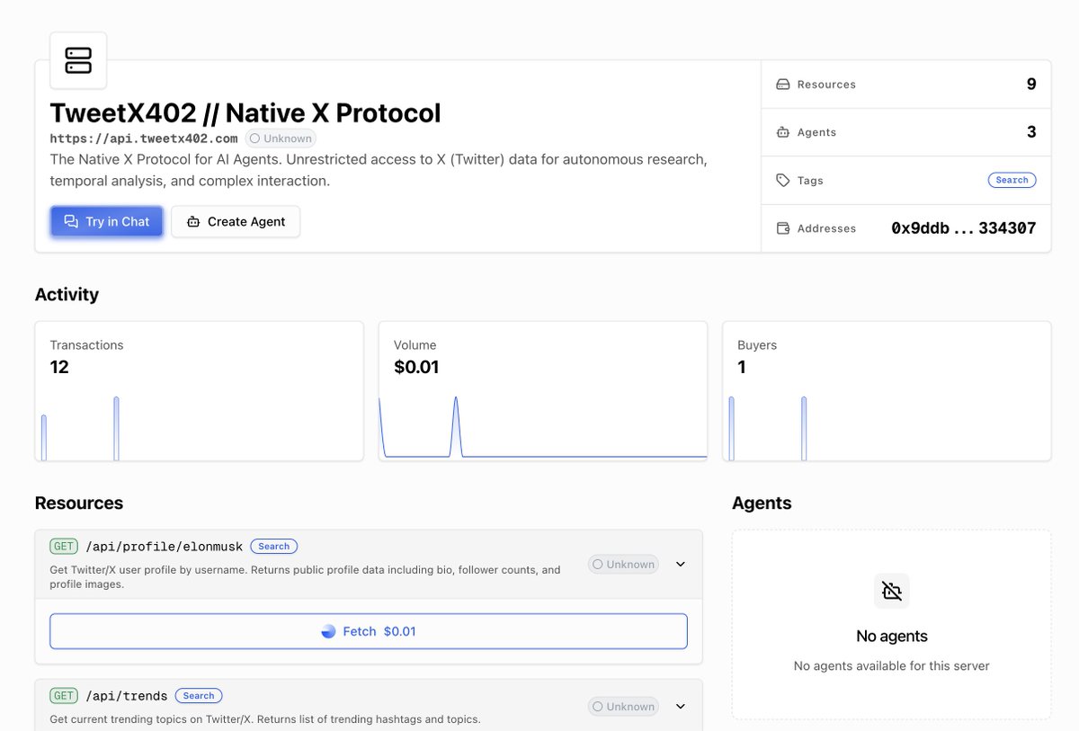Viewport: 1079px width, 731px height.
Task: Click the Addresses wallet icon
Action: coord(783,228)
